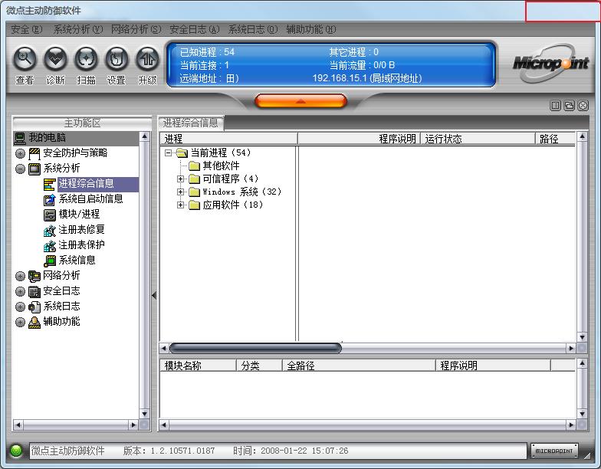Click the window-restore icon above process panel
The image size is (601, 469).
point(569,106)
